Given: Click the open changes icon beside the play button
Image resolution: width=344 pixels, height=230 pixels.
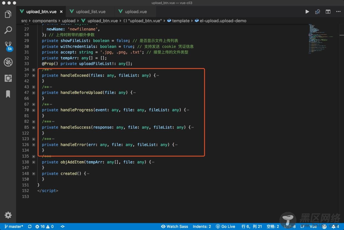Looking at the screenshot, I should coord(318,12).
